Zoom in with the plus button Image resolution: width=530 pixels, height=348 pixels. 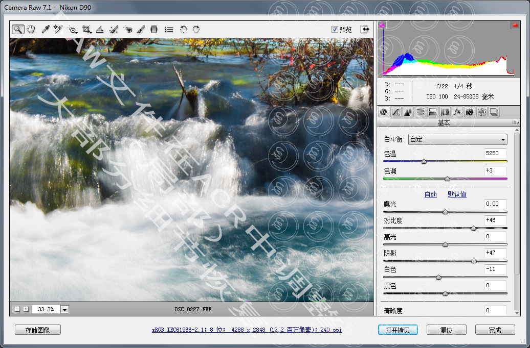(x=26, y=309)
